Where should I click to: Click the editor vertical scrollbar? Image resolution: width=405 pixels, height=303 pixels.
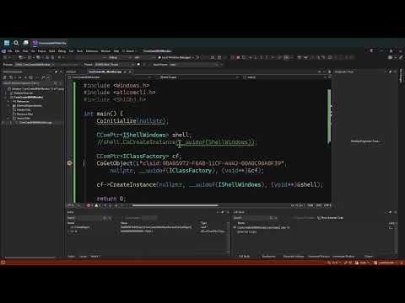pyautogui.click(x=329, y=116)
